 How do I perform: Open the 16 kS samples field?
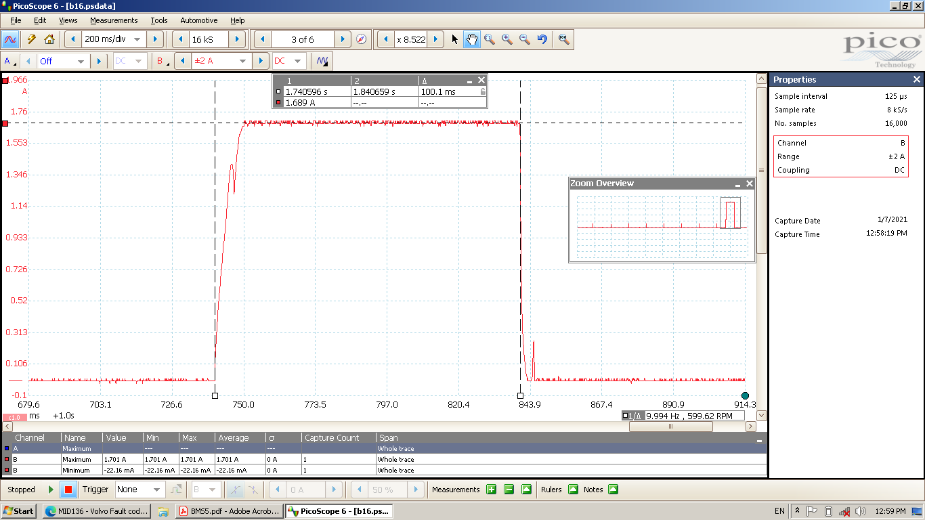tap(209, 39)
